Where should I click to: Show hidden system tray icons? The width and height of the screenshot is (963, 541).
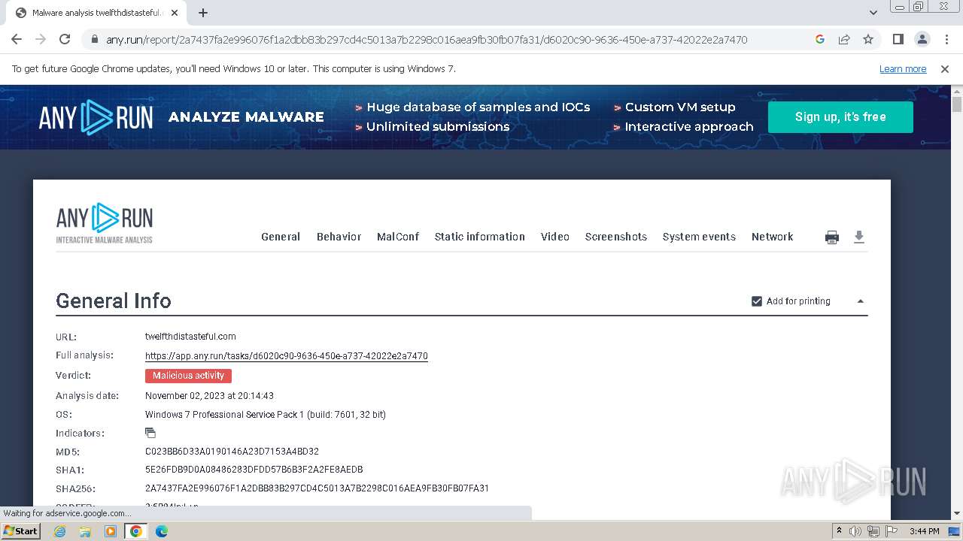pyautogui.click(x=839, y=531)
